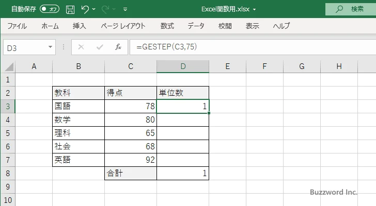Click the Select All corner triangle
Viewport: 376px width, 206px height.
point(9,66)
